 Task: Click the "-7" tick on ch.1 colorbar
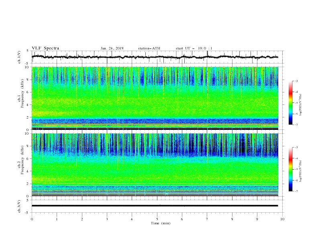point(296,125)
